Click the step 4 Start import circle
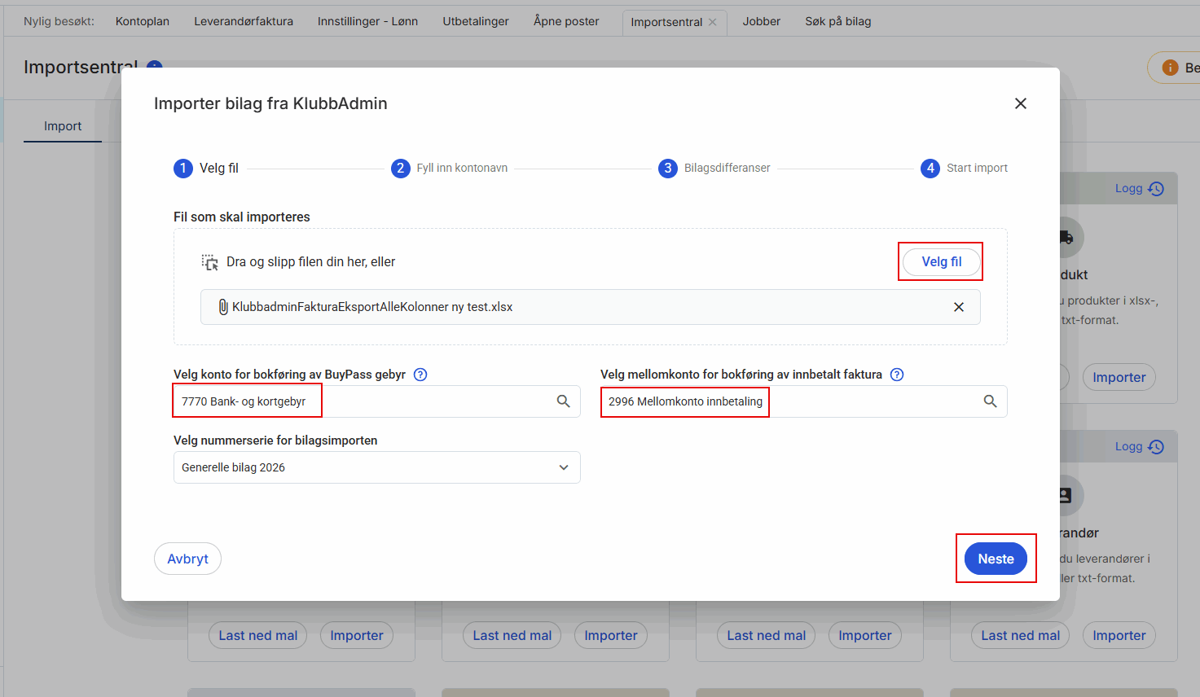Image resolution: width=1200 pixels, height=697 pixels. 930,169
